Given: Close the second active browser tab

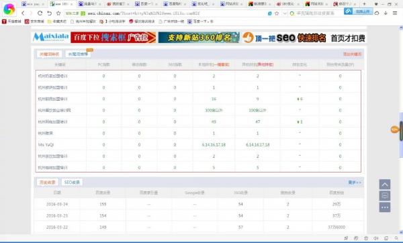Looking at the screenshot, I should tap(72, 4).
